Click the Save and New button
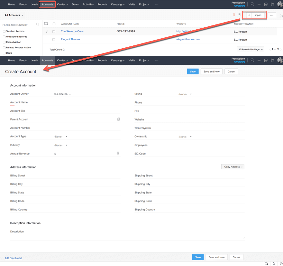The width and height of the screenshot is (283, 266). pyautogui.click(x=211, y=71)
